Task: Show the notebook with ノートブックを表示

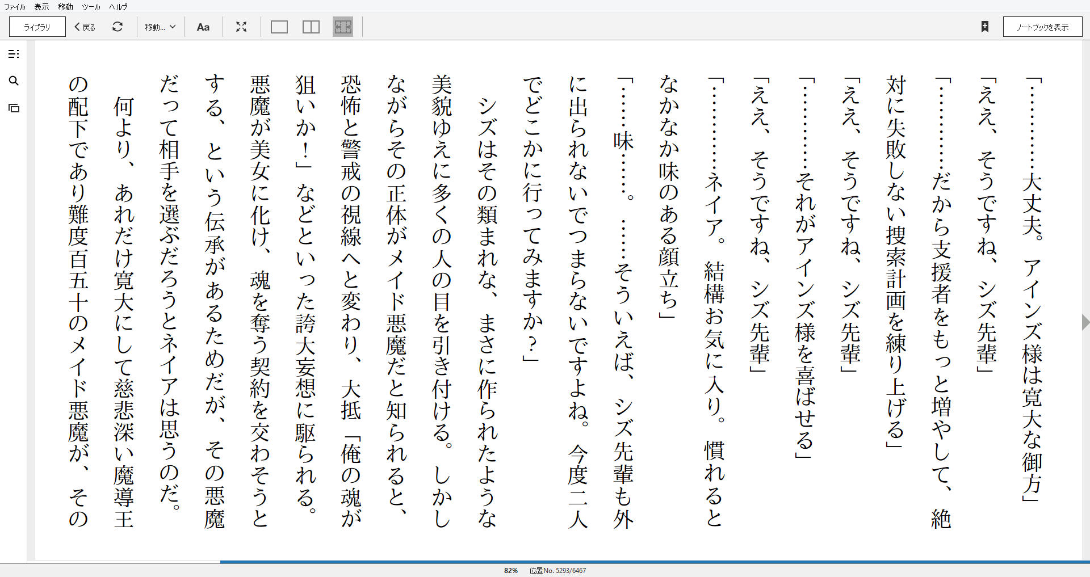Action: (x=1042, y=26)
